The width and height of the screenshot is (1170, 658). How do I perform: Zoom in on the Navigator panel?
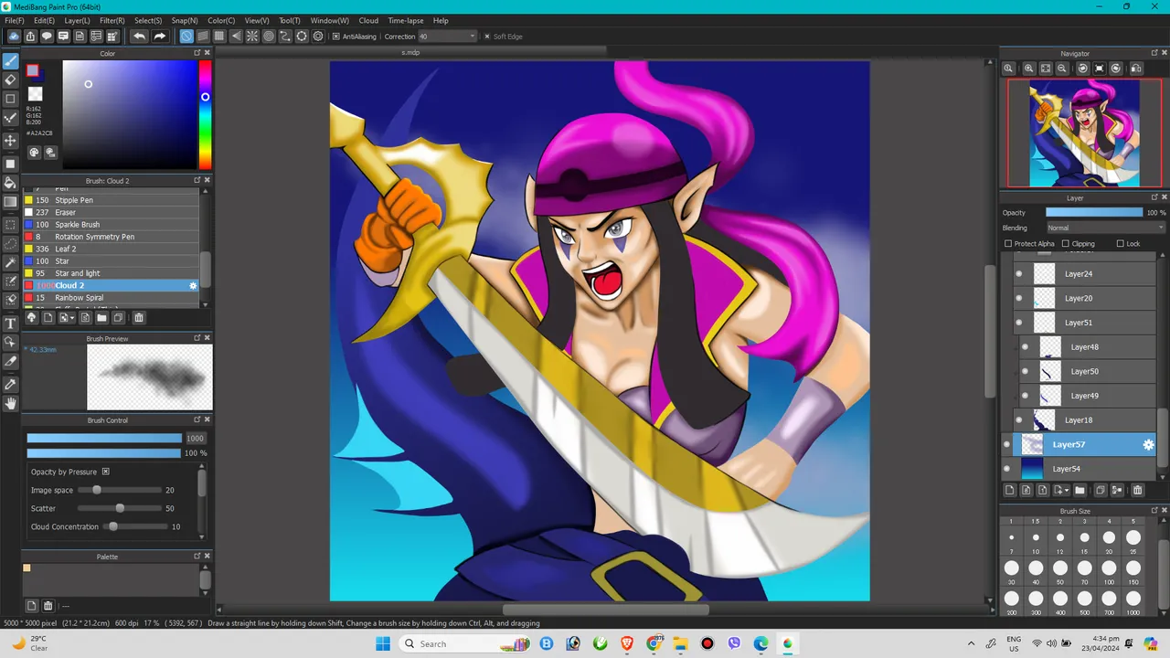tap(1028, 69)
